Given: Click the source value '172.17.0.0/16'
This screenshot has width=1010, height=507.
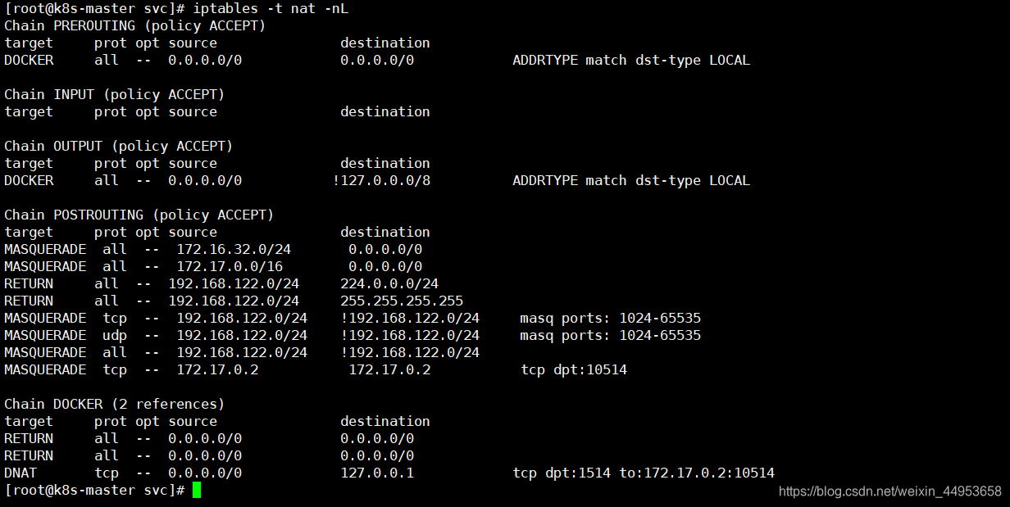Looking at the screenshot, I should (230, 266).
